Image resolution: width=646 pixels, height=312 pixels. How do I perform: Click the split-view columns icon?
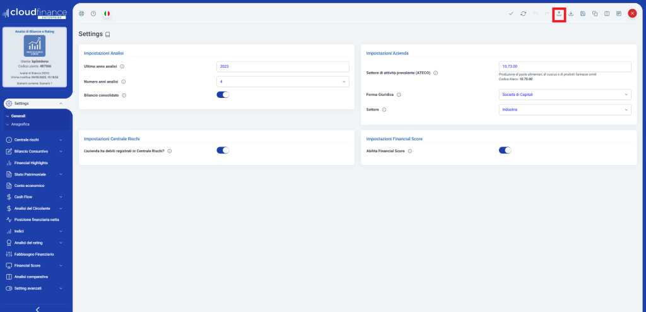[607, 14]
